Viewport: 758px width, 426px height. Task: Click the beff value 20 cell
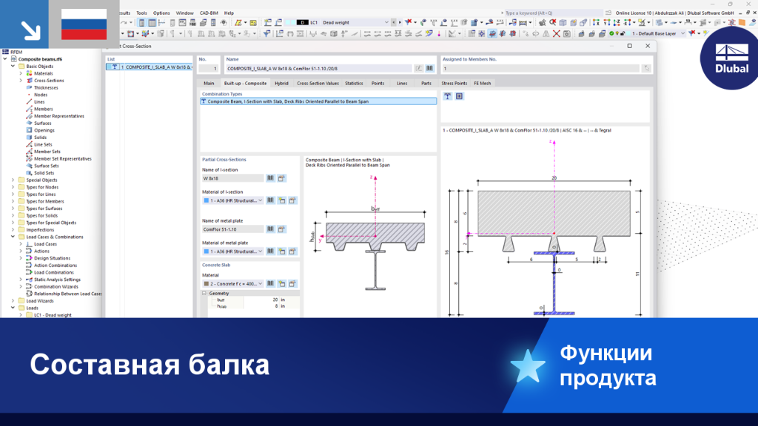[261, 300]
